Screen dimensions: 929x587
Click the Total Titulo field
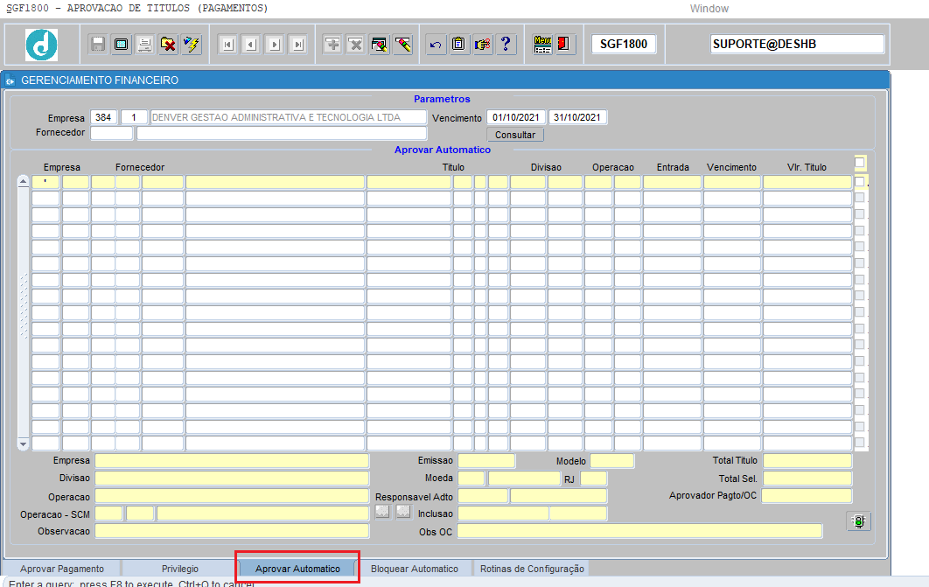(807, 461)
